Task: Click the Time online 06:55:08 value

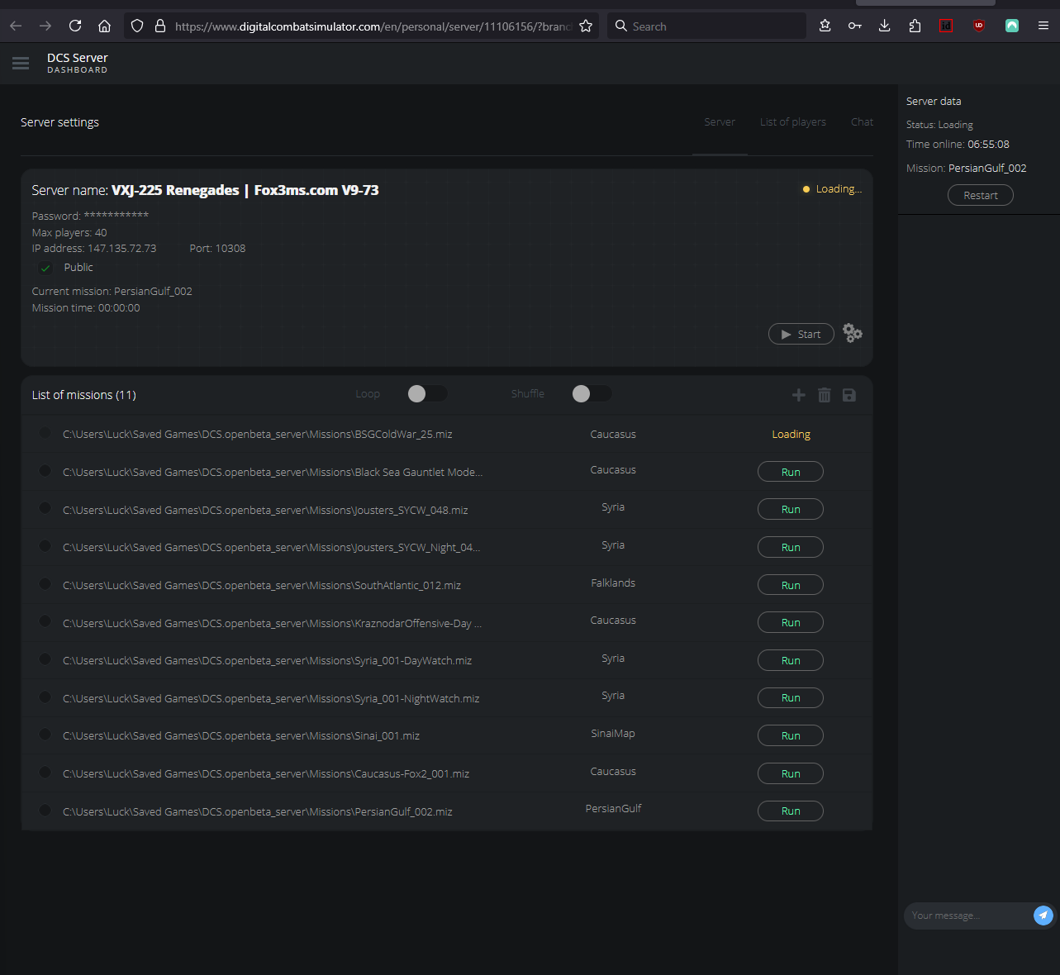Action: [988, 144]
